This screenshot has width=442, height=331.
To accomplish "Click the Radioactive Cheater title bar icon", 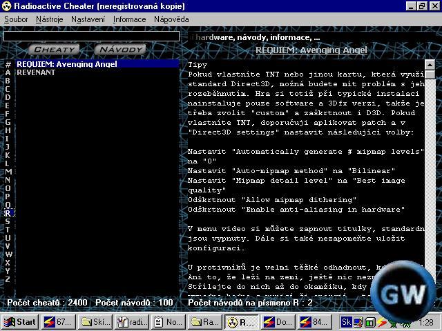I will (6, 6).
